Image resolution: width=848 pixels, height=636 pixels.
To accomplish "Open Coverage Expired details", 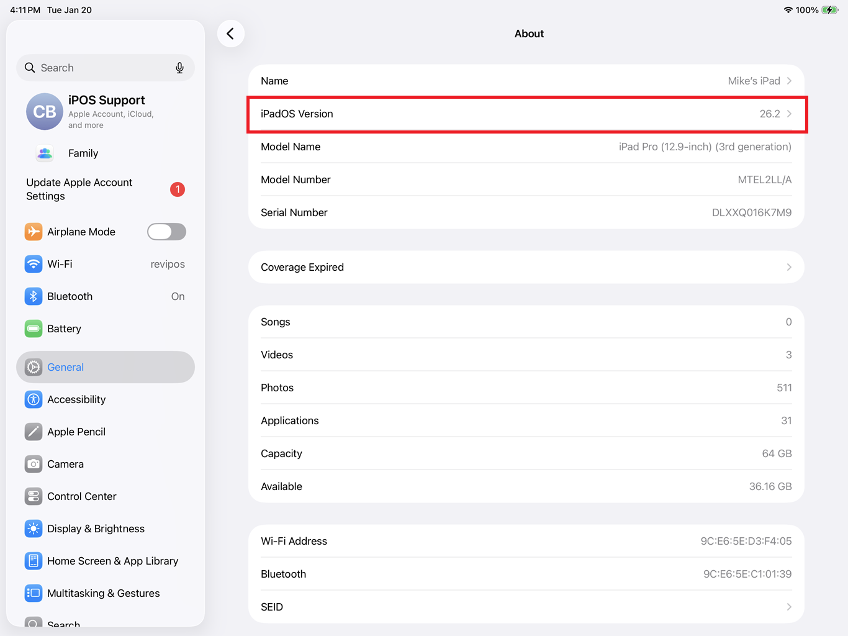I will tap(526, 267).
